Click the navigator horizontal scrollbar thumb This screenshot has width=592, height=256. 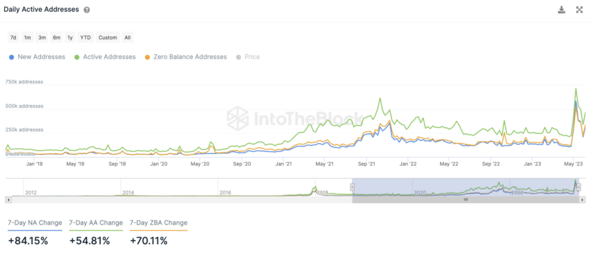(x=466, y=200)
